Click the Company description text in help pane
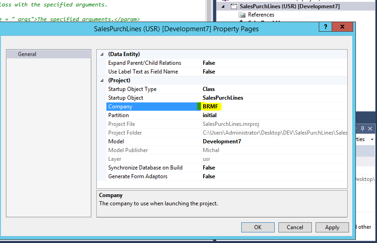The height and width of the screenshot is (243, 377). point(158,203)
